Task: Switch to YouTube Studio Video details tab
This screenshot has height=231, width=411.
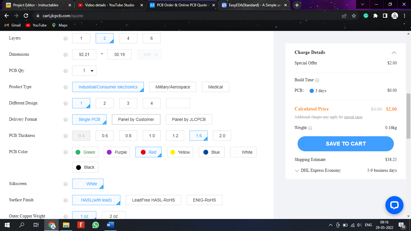Action: point(110,5)
